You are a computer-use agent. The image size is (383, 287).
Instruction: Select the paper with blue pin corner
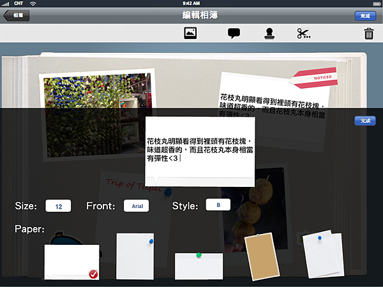pyautogui.click(x=135, y=256)
